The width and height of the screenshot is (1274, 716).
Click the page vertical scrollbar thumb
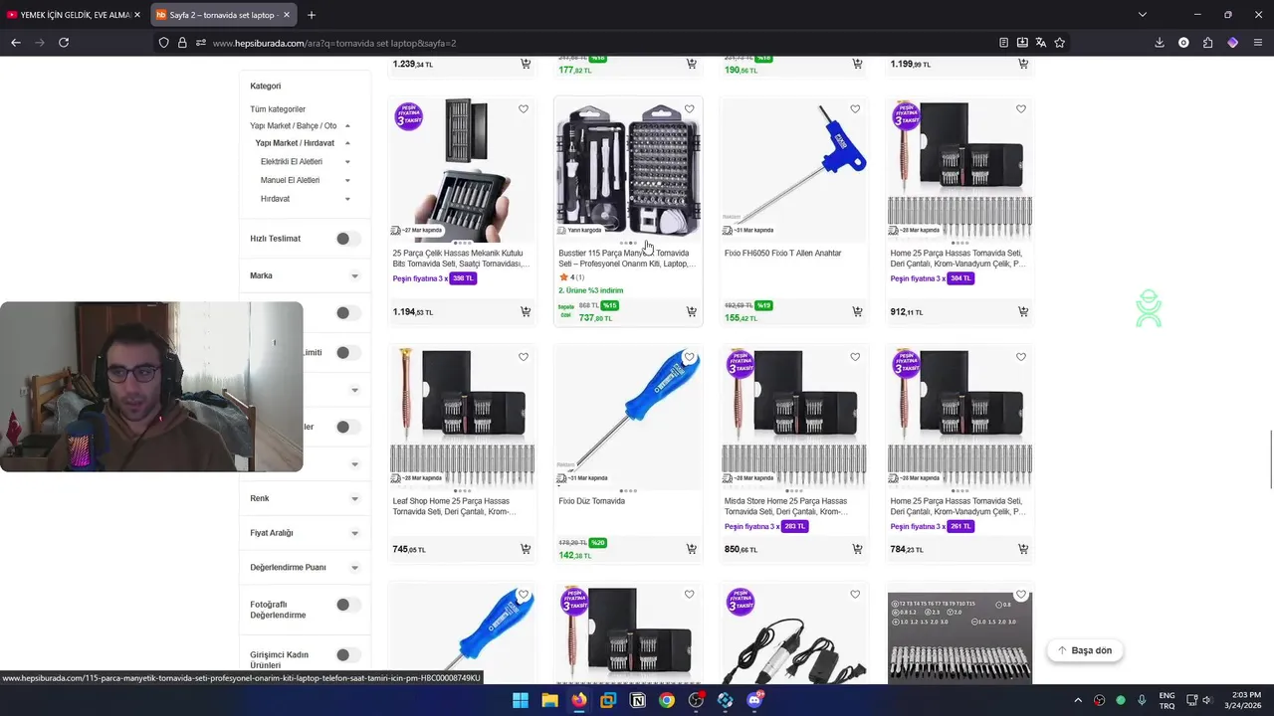click(x=1270, y=459)
